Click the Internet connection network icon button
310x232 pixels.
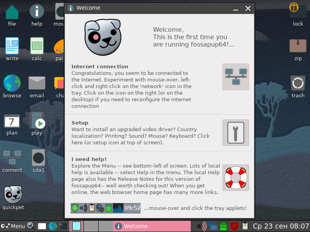(x=236, y=77)
